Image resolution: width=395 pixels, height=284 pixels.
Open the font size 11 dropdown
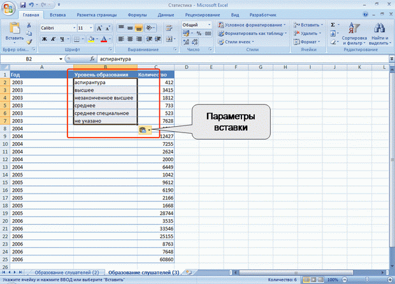(90, 28)
